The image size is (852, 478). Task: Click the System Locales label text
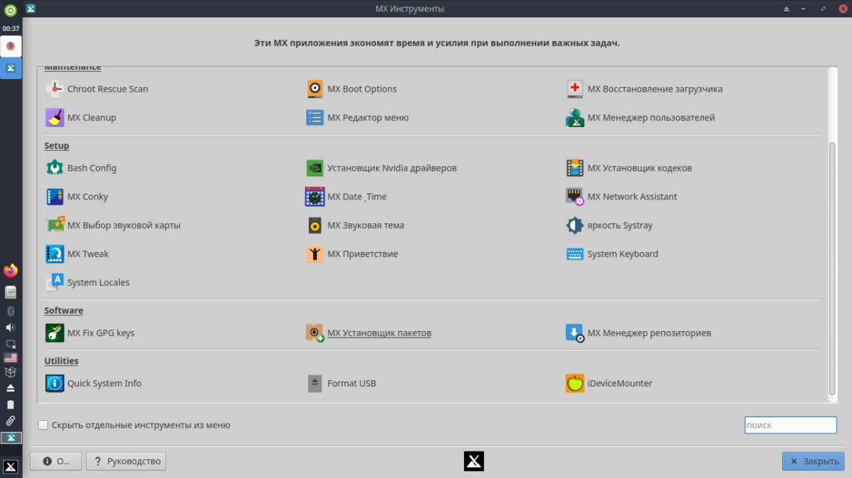99,283
